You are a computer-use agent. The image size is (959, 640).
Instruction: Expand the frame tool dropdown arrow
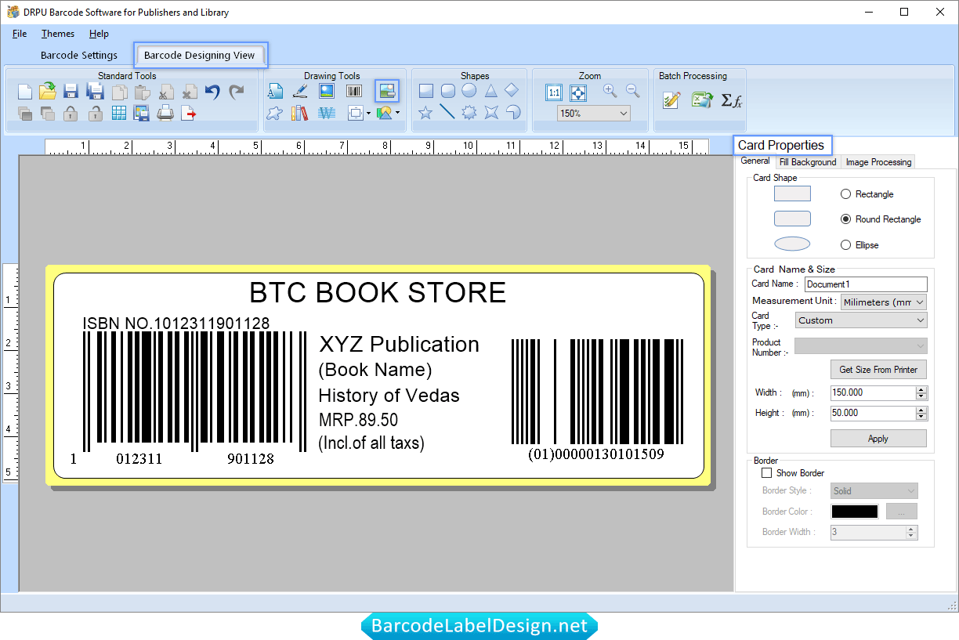tap(368, 114)
